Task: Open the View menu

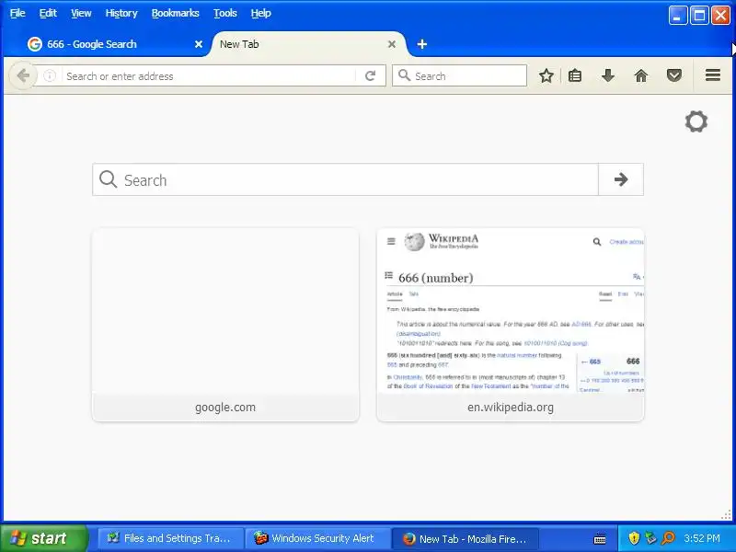Action: pos(81,13)
